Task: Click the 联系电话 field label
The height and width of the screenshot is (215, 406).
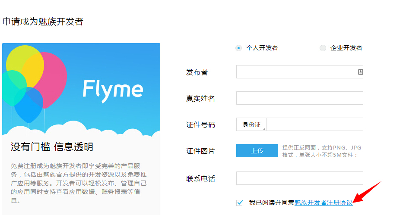Action: tap(200, 178)
